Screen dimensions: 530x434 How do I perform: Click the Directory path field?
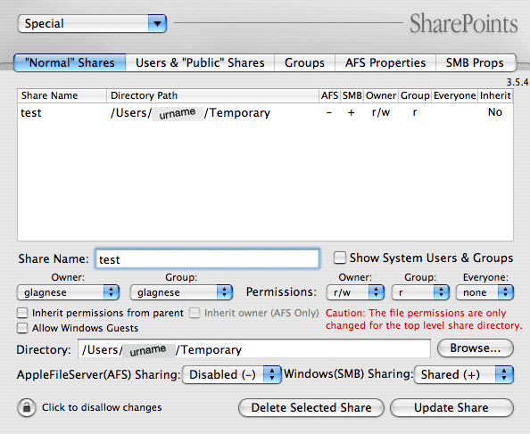(x=254, y=349)
